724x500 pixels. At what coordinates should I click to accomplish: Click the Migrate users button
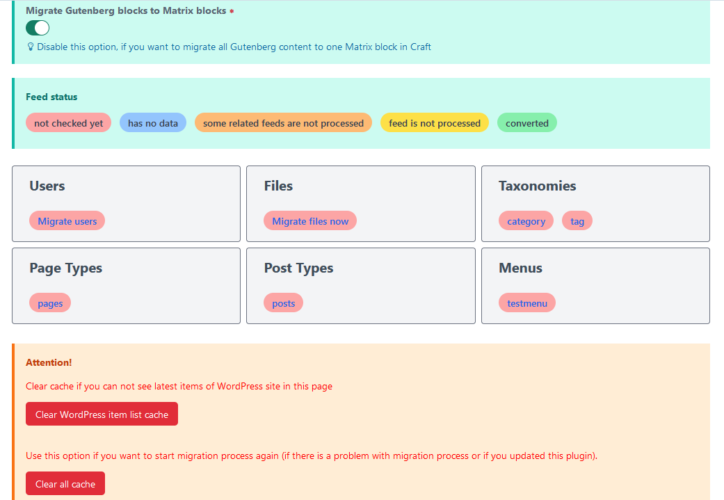click(67, 220)
